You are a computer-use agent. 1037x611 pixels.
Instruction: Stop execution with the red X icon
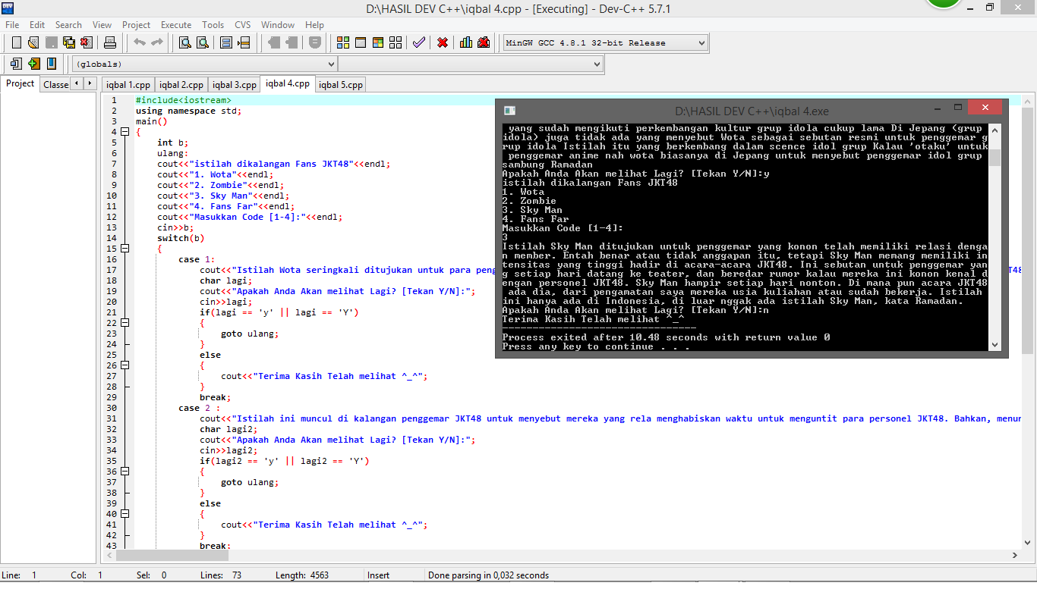click(x=443, y=42)
